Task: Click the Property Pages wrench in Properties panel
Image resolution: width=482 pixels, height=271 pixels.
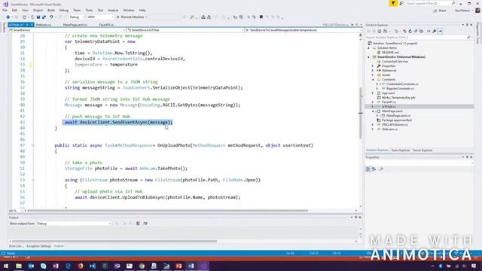Action: point(382,169)
